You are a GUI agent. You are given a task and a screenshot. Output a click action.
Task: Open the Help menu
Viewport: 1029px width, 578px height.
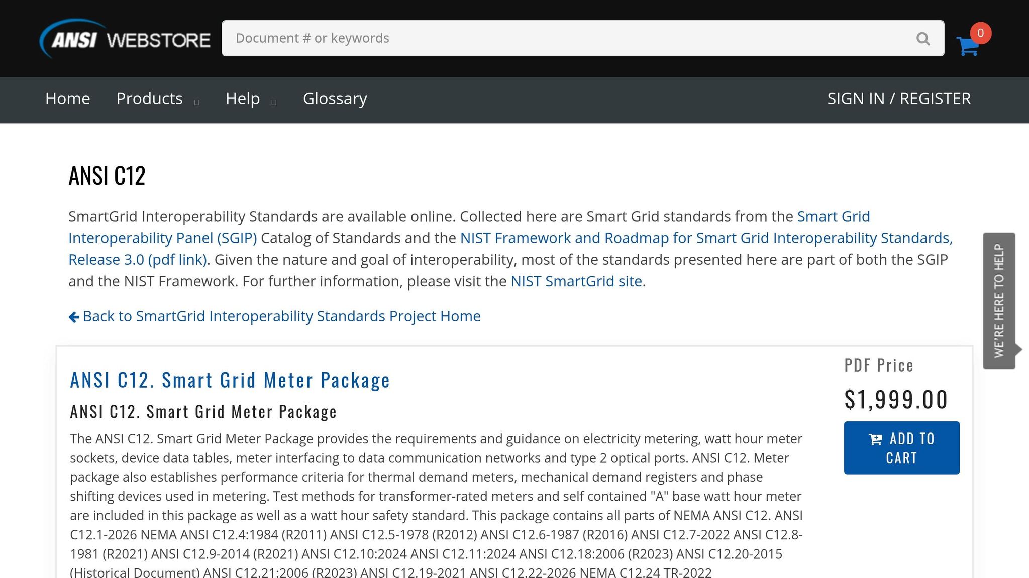[242, 99]
